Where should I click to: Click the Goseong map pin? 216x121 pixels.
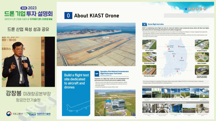tap(177, 71)
